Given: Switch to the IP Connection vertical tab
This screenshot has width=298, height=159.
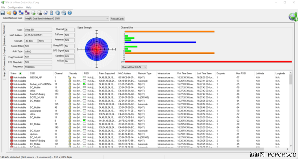Looking at the screenshot, I should (4, 63).
